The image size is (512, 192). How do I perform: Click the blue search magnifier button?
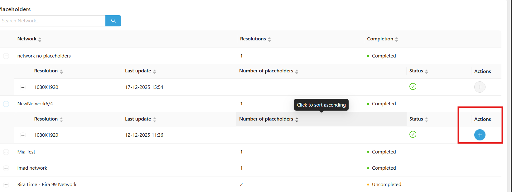tap(113, 21)
